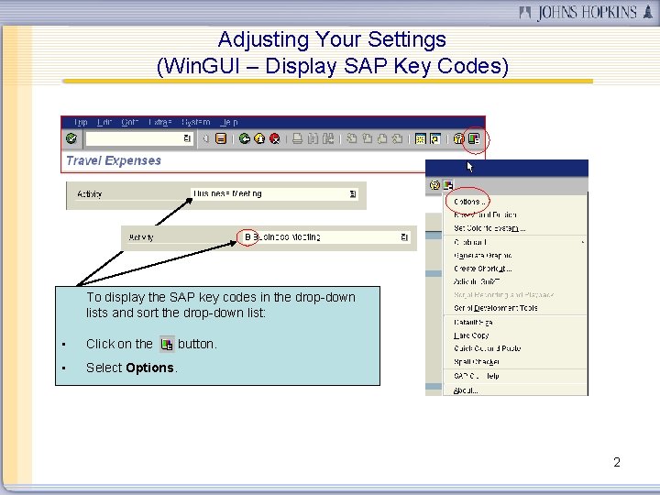Click the Business Meeting activity field text
Screen dimensions: 660x495
click(x=227, y=193)
